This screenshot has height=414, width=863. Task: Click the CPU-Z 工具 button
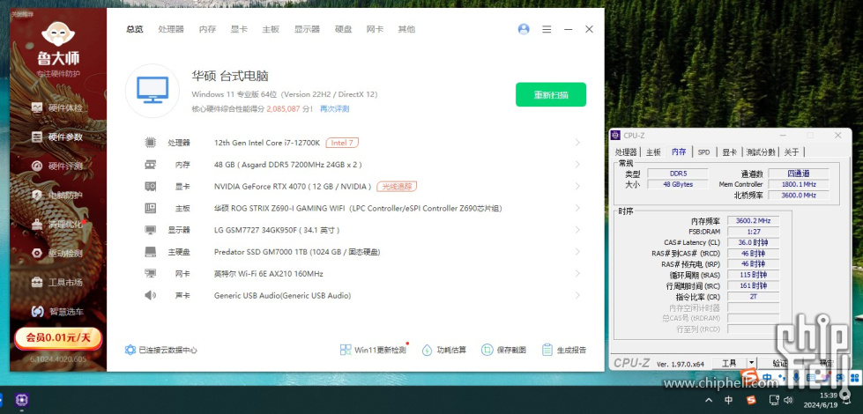click(x=729, y=363)
